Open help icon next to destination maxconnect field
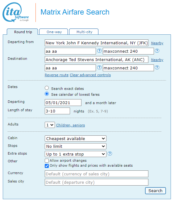 157,68
